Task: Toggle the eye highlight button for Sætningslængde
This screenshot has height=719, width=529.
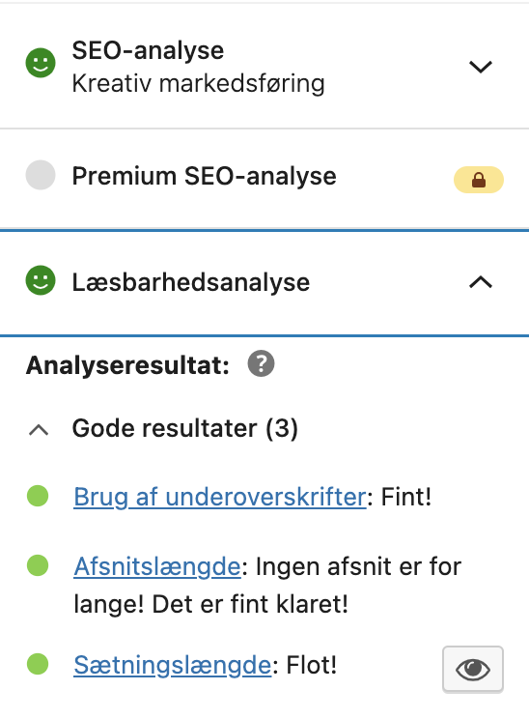Action: pyautogui.click(x=473, y=669)
